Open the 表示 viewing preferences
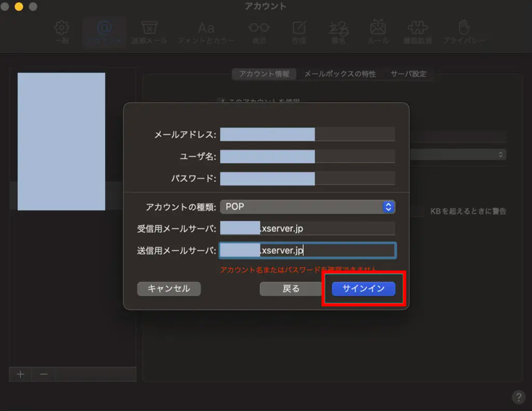The width and height of the screenshot is (532, 411). [x=259, y=32]
